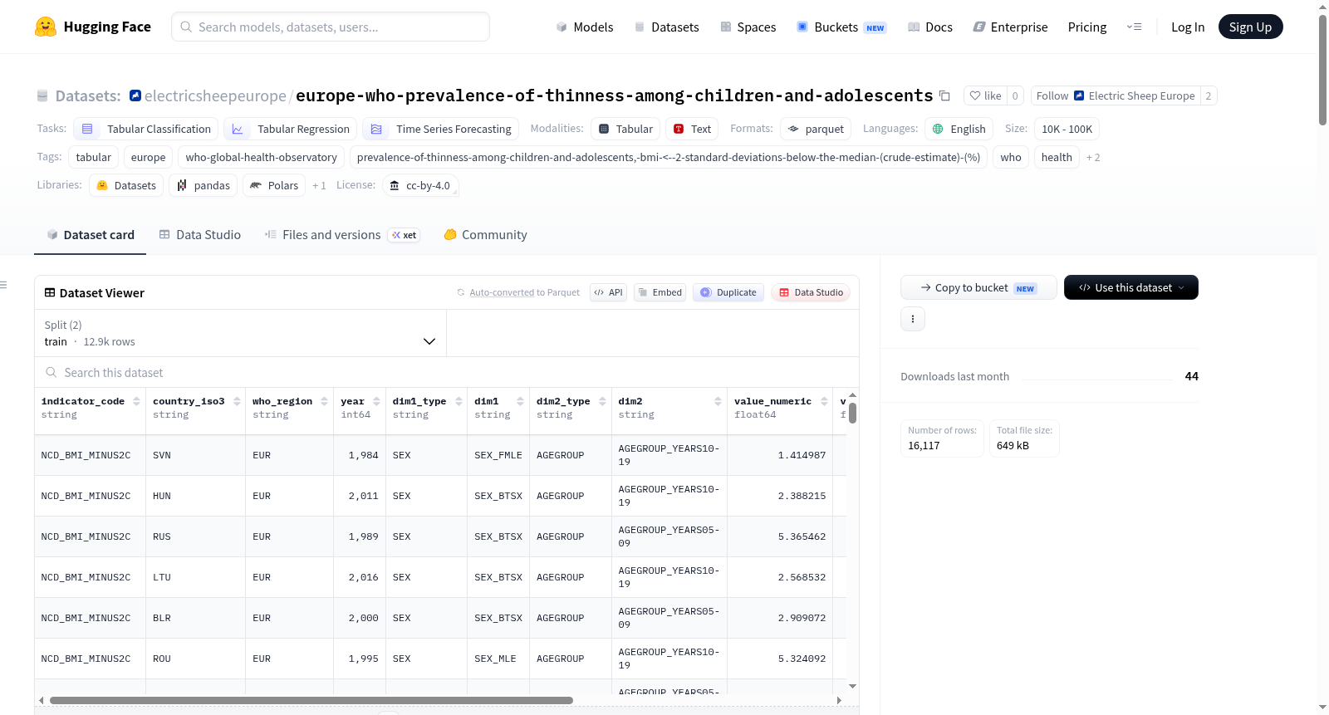Image resolution: width=1329 pixels, height=715 pixels.
Task: Select the Polars library tag
Action: click(x=274, y=185)
